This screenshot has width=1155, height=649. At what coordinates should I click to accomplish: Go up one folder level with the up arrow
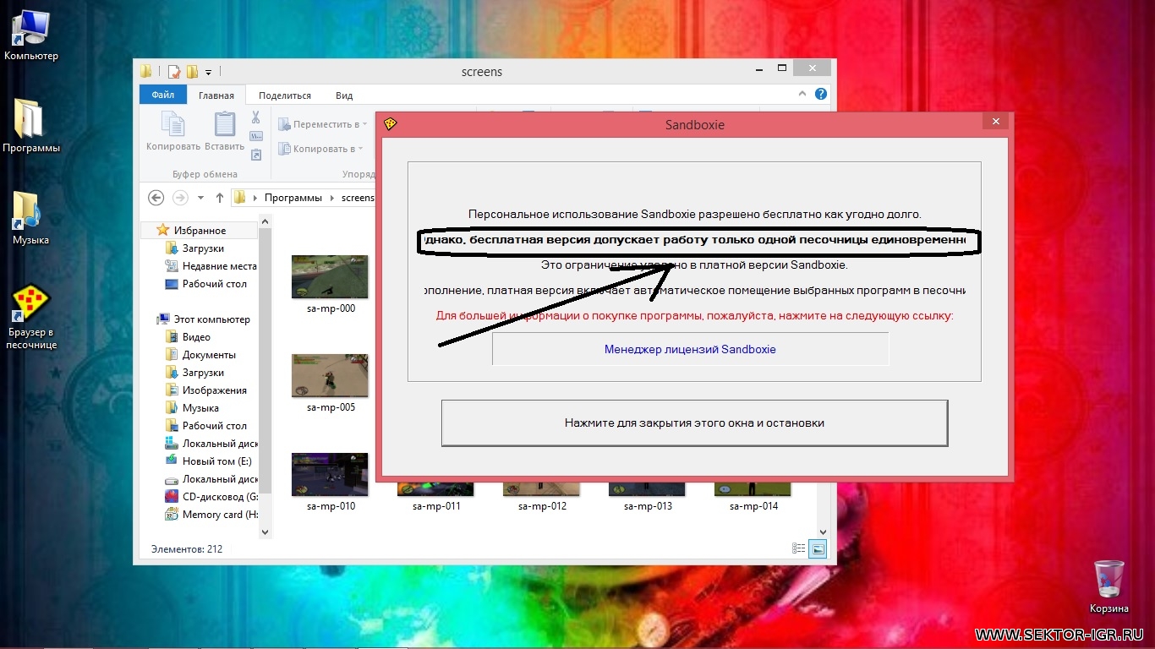[220, 198]
